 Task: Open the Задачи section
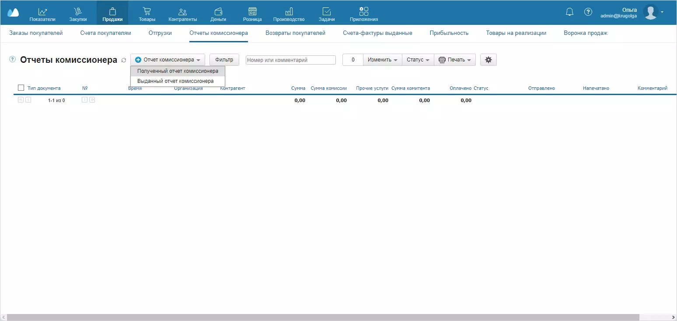pos(327,14)
